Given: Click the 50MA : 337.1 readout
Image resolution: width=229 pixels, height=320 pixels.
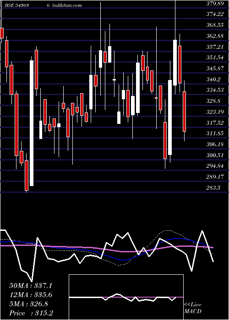Looking at the screenshot, I should click(x=31, y=286).
